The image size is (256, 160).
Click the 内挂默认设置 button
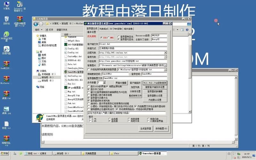pos(155,100)
